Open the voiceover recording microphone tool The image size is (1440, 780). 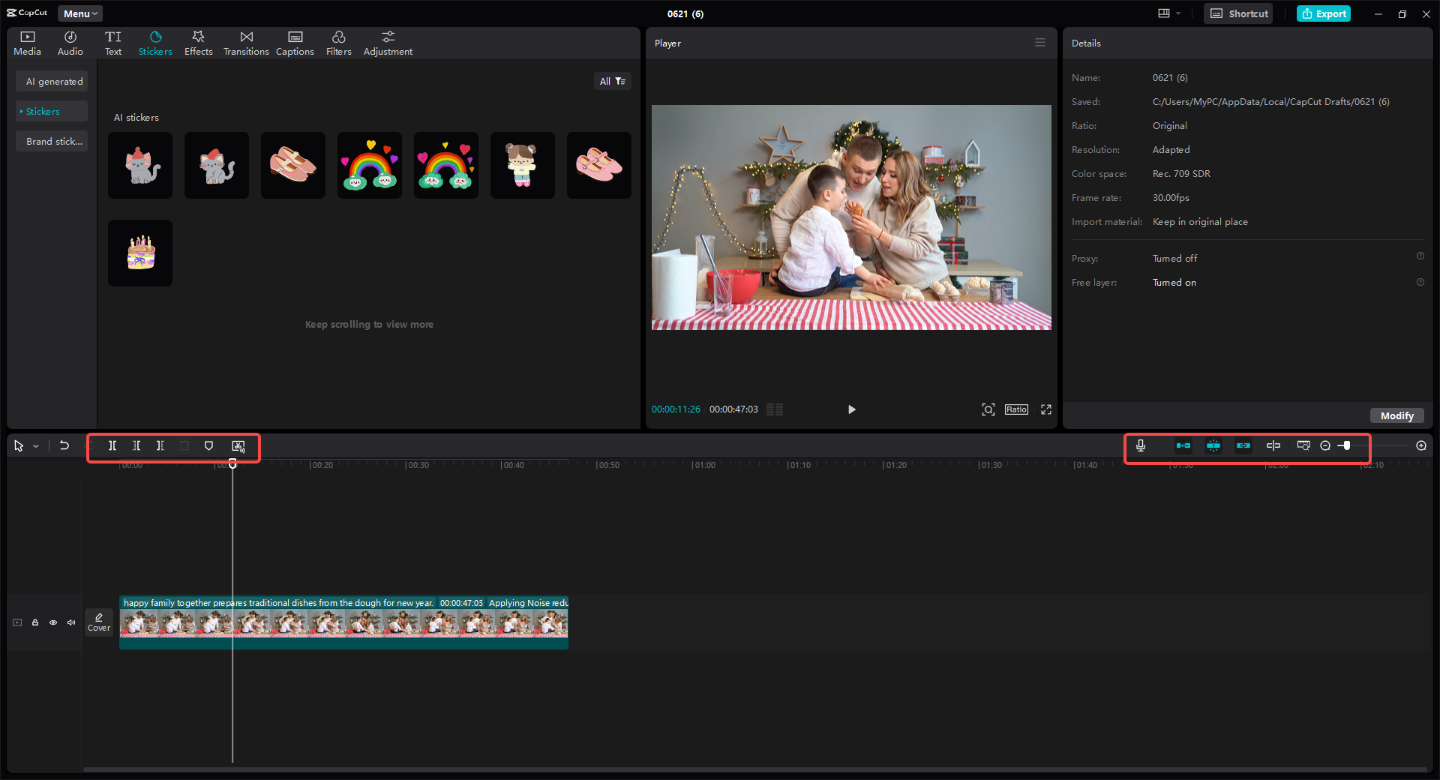pyautogui.click(x=1141, y=445)
